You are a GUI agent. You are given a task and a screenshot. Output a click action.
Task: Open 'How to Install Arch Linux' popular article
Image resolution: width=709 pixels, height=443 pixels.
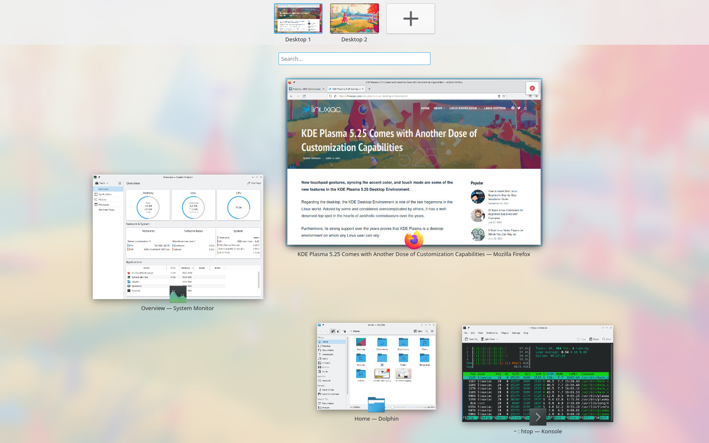[502, 195]
